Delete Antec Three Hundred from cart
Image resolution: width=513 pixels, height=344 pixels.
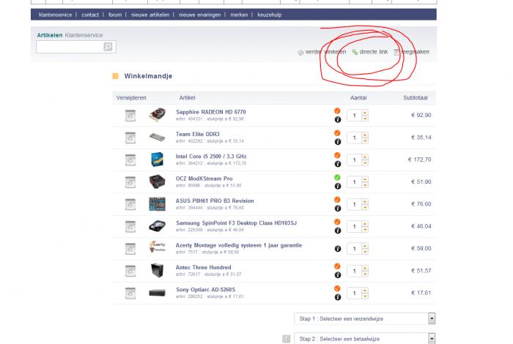pyautogui.click(x=130, y=271)
